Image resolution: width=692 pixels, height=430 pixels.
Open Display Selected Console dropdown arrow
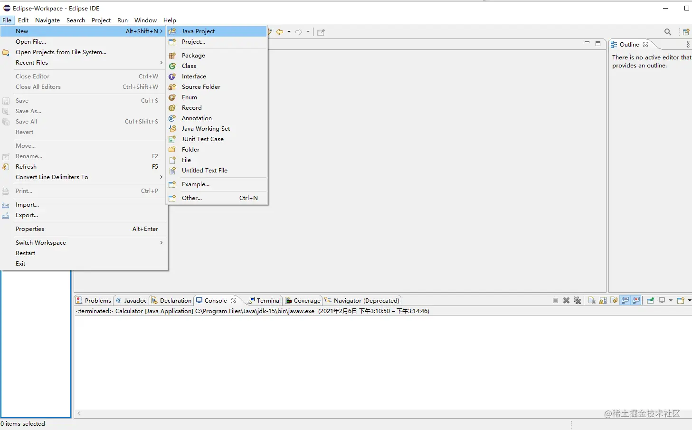pos(671,300)
